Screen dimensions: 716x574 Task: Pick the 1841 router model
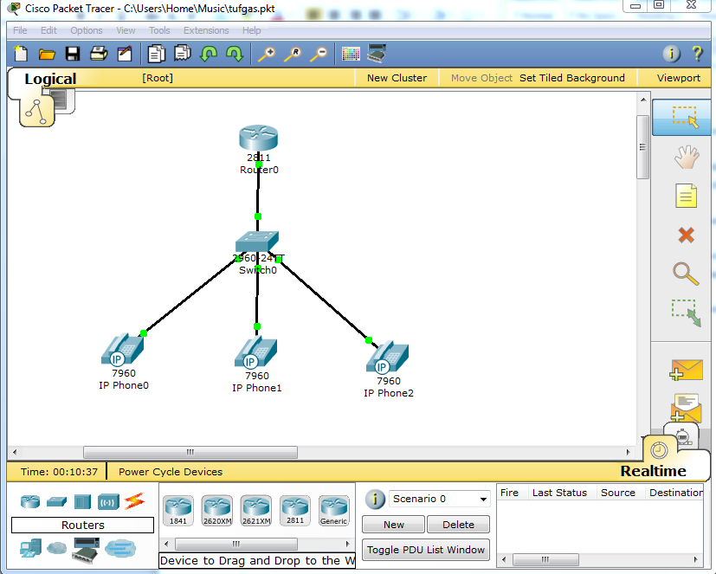178,510
